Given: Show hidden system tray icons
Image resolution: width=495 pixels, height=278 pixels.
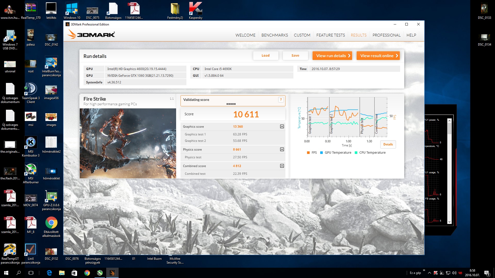Looking at the screenshot, I should pos(429,273).
